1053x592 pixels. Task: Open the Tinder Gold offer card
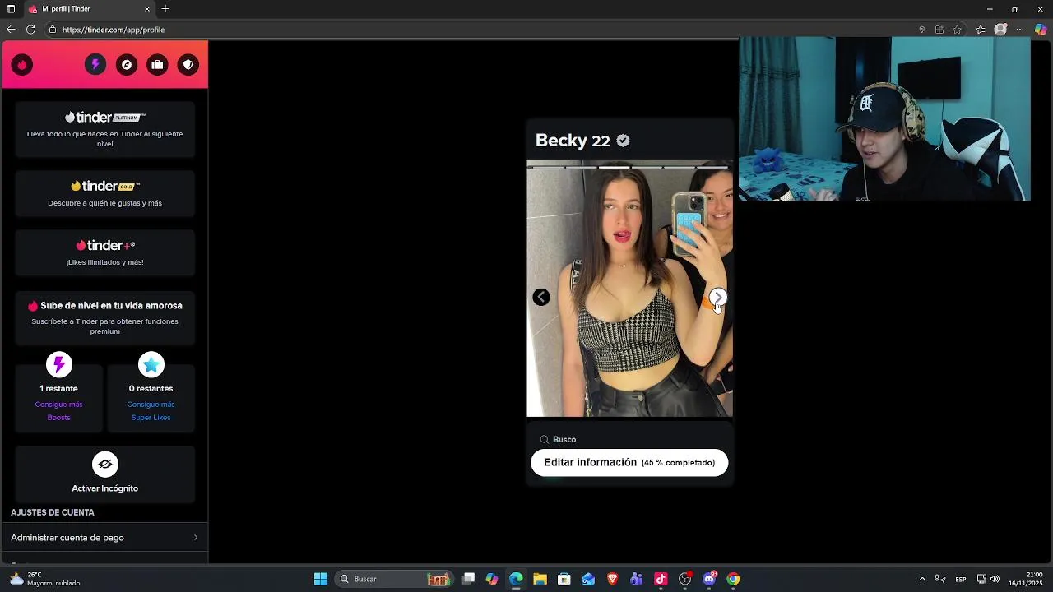pyautogui.click(x=105, y=193)
